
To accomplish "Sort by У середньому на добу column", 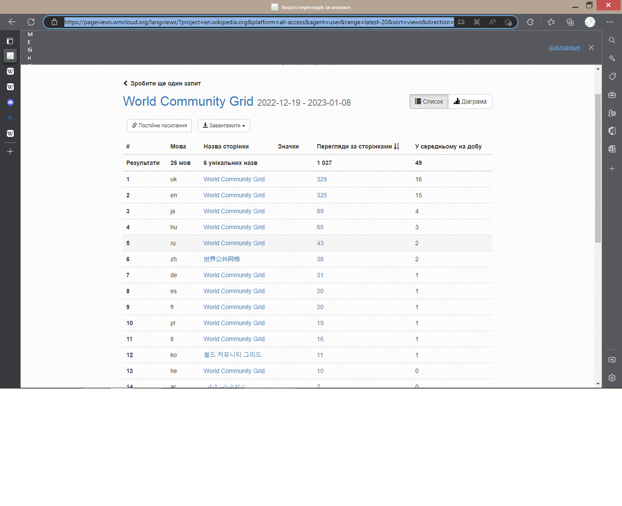I will [448, 146].
